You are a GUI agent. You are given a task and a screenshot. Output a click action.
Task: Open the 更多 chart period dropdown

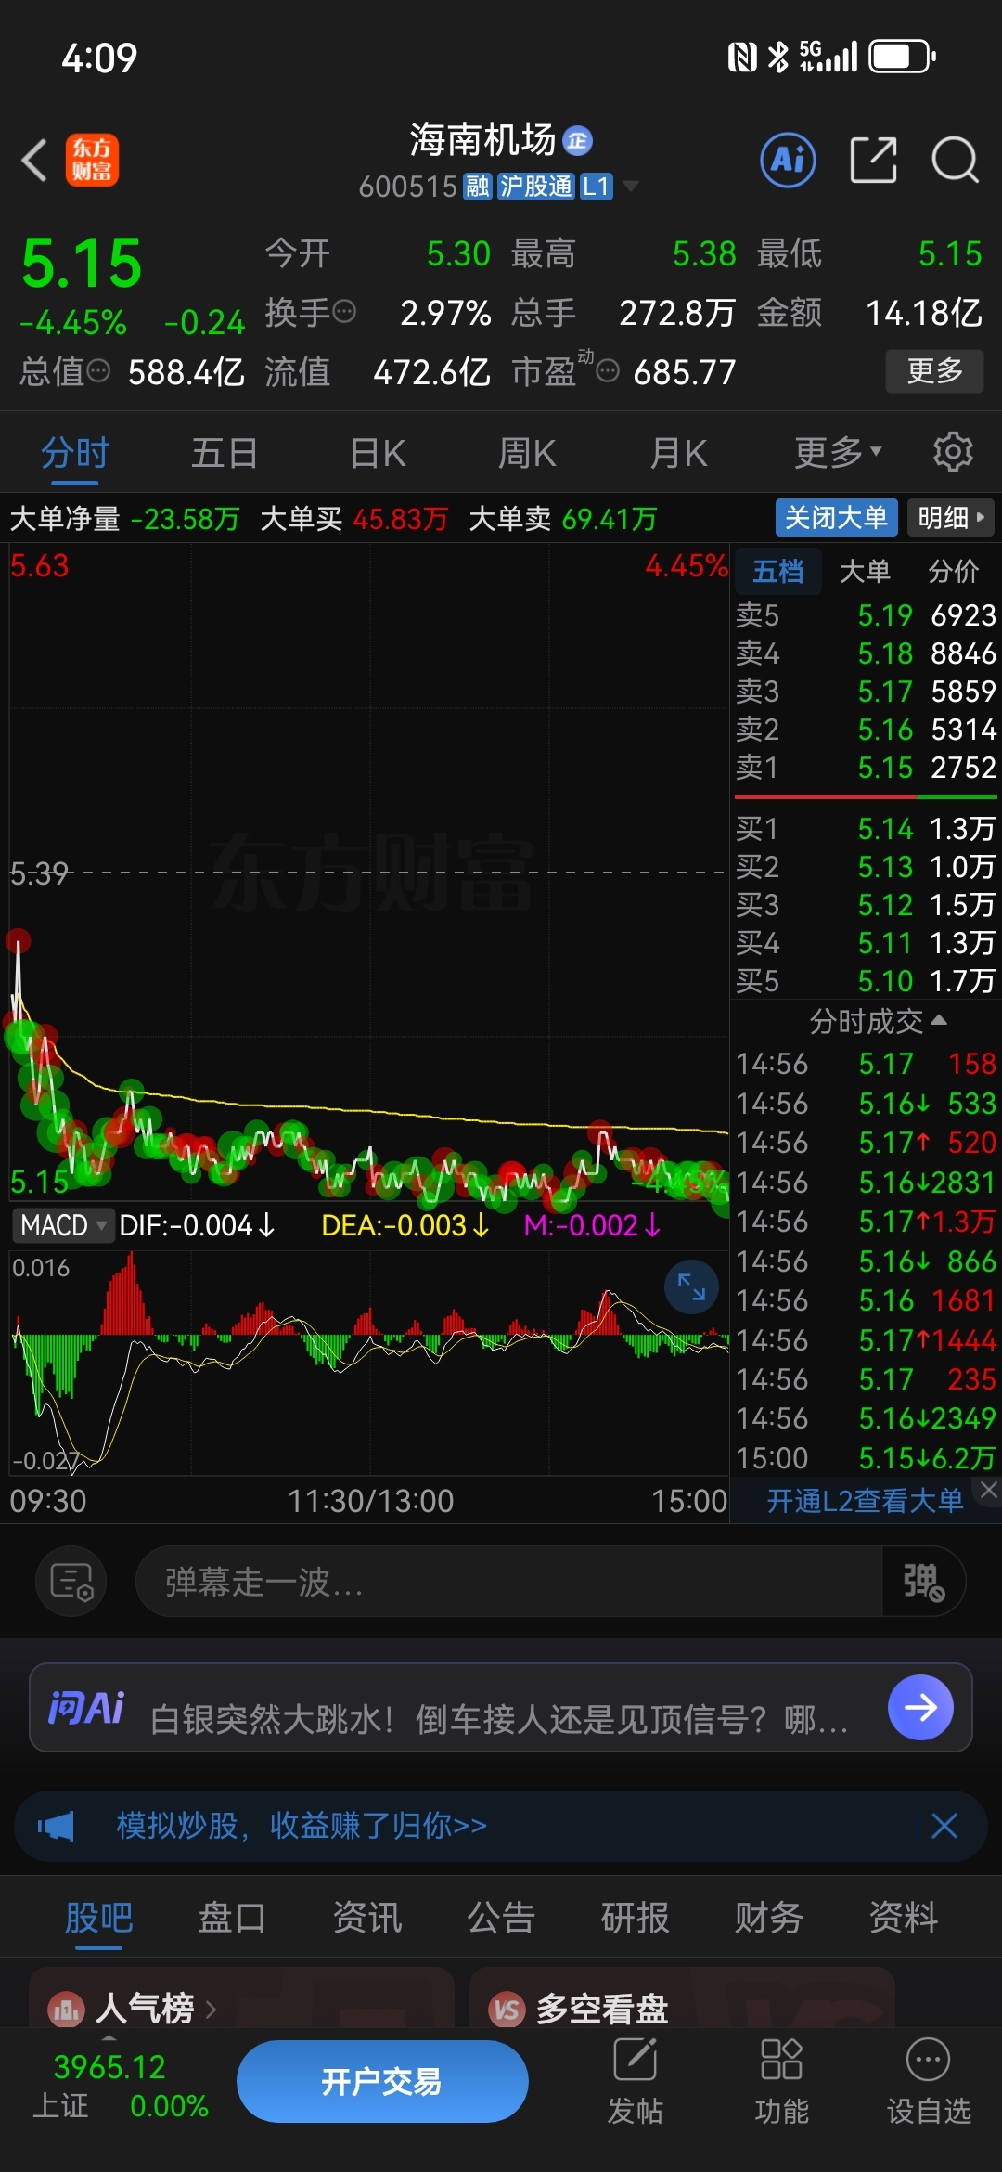tap(838, 452)
